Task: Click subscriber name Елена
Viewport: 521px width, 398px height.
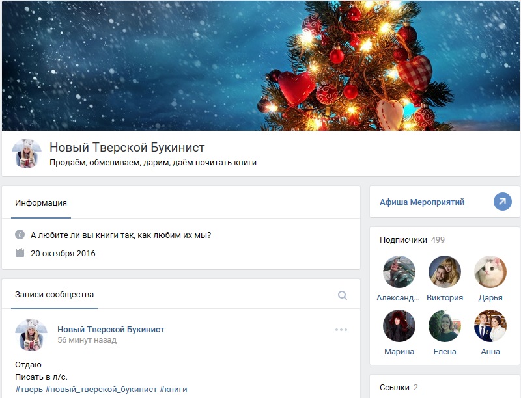Action: (x=445, y=352)
